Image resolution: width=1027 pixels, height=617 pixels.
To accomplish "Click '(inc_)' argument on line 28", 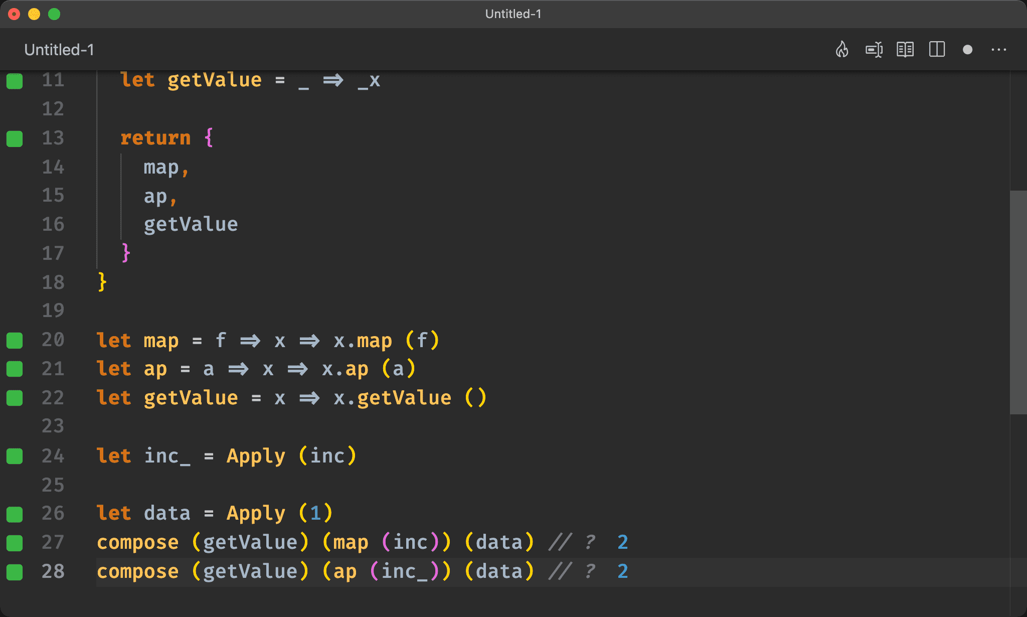I will pos(404,572).
